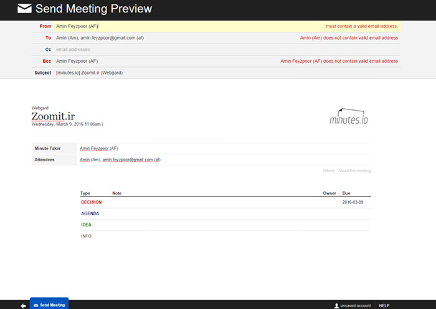
Task: Click the Due column header
Action: click(346, 193)
